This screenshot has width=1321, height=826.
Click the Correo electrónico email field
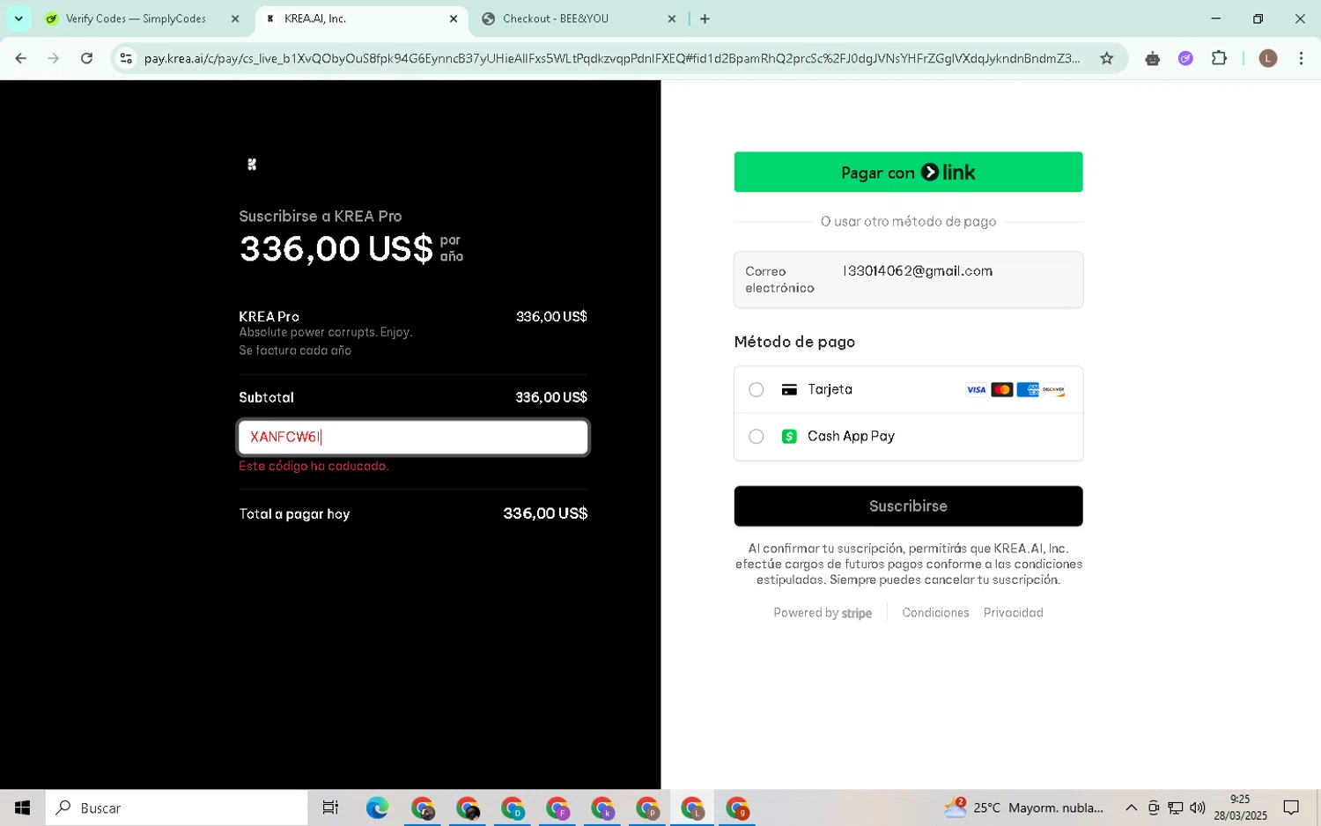click(x=908, y=279)
